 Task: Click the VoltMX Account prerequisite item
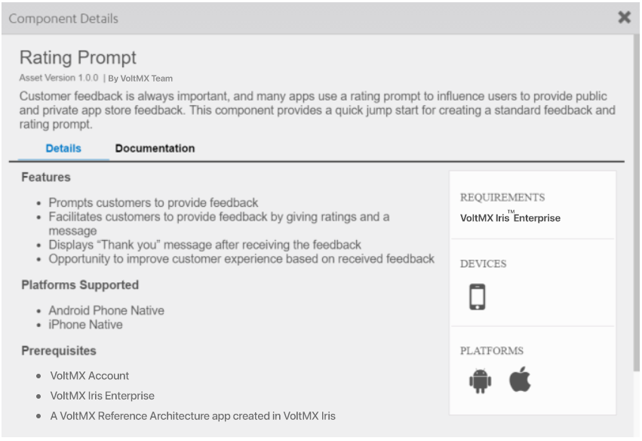click(x=90, y=376)
